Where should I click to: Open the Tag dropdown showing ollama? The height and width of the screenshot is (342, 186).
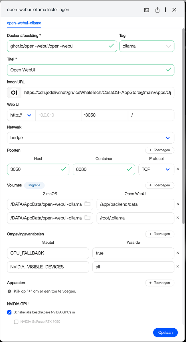(147, 46)
